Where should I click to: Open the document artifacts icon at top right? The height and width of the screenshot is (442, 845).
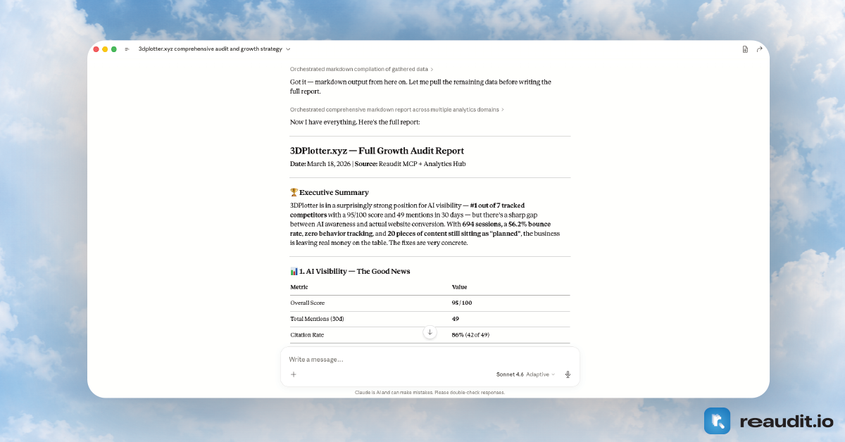click(x=745, y=49)
